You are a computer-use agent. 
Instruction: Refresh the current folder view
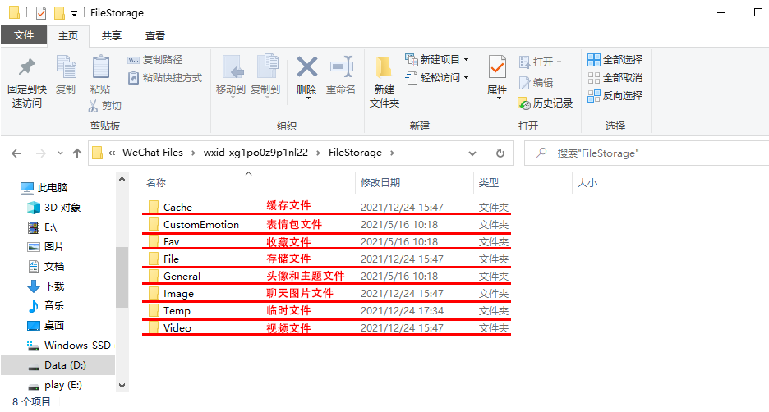tap(500, 153)
